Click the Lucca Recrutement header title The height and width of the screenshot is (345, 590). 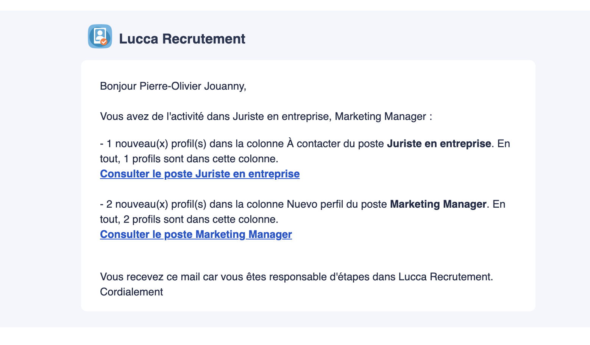point(182,39)
